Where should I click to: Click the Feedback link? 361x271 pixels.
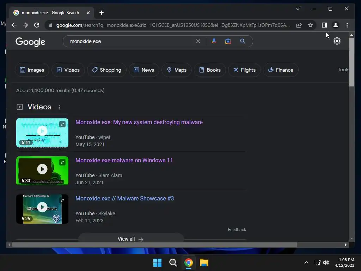tap(237, 229)
